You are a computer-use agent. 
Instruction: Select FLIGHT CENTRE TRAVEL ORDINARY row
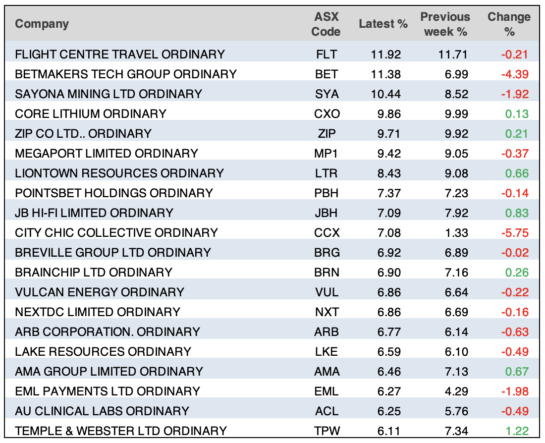click(x=120, y=54)
